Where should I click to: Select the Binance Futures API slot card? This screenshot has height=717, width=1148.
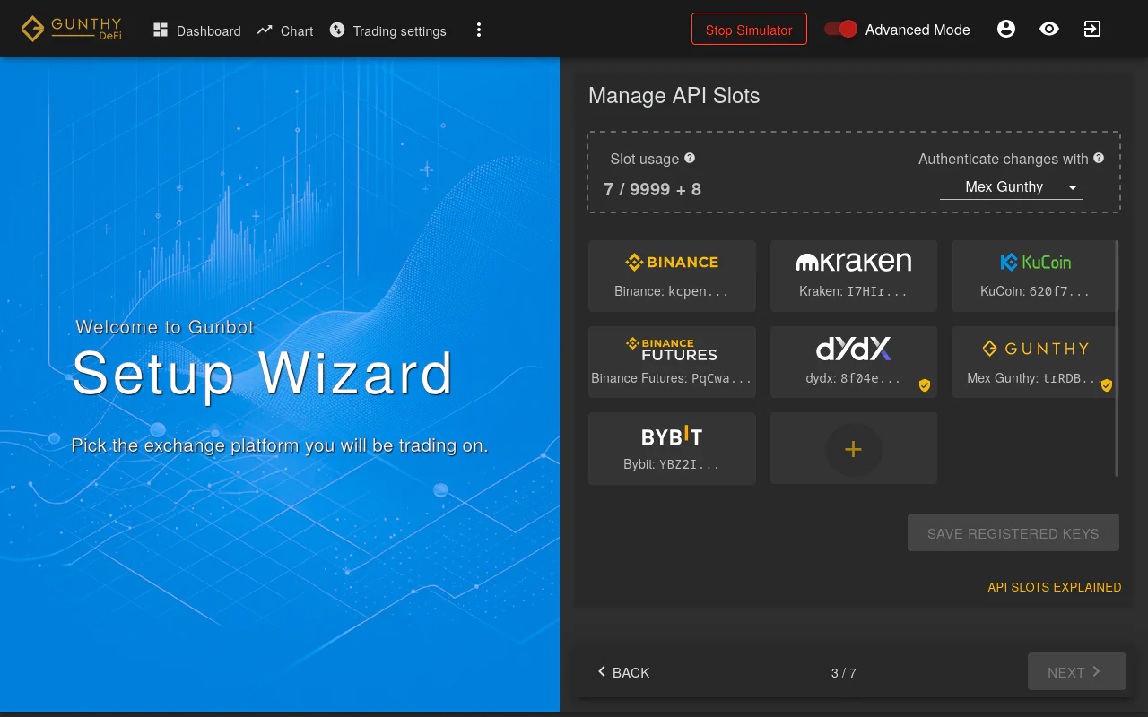(672, 362)
